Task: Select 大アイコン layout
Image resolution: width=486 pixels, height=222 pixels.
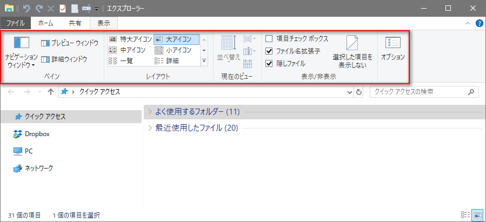Action: click(x=176, y=39)
